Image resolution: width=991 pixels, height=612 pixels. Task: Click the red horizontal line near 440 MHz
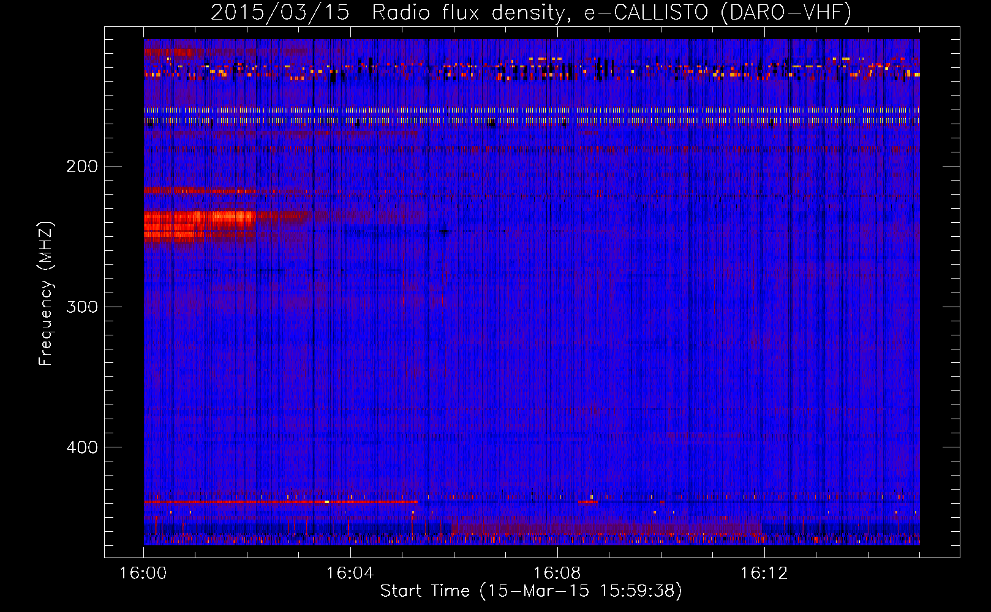[x=281, y=501]
